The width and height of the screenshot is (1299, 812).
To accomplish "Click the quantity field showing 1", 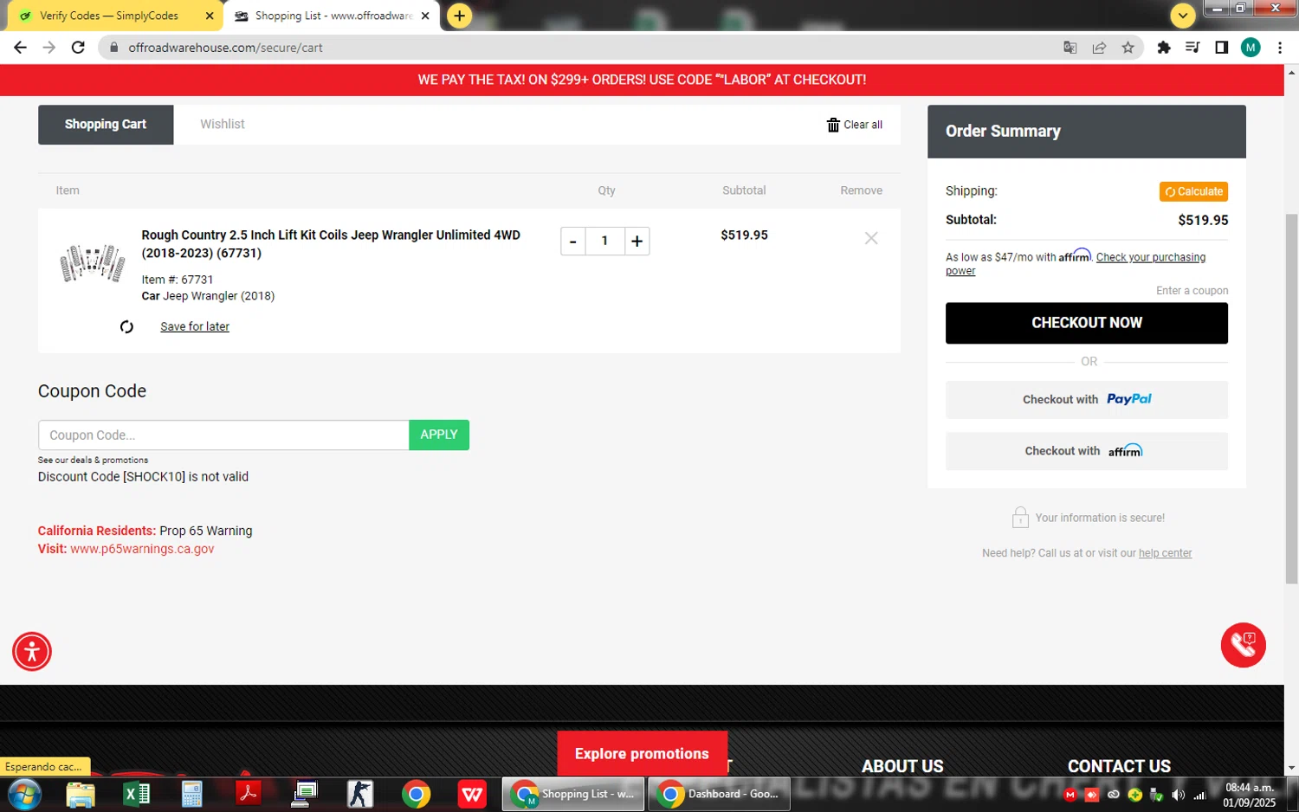I will tap(604, 242).
